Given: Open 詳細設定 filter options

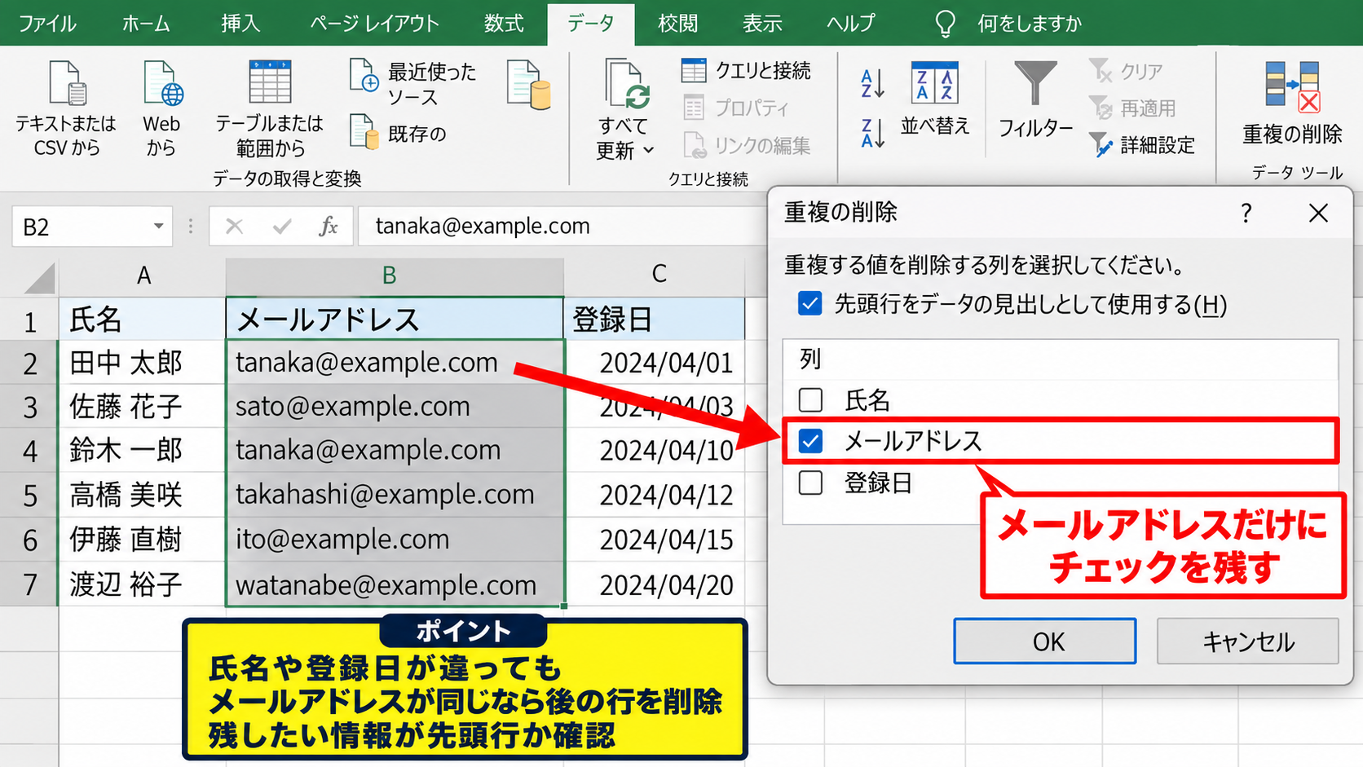Looking at the screenshot, I should point(1142,145).
